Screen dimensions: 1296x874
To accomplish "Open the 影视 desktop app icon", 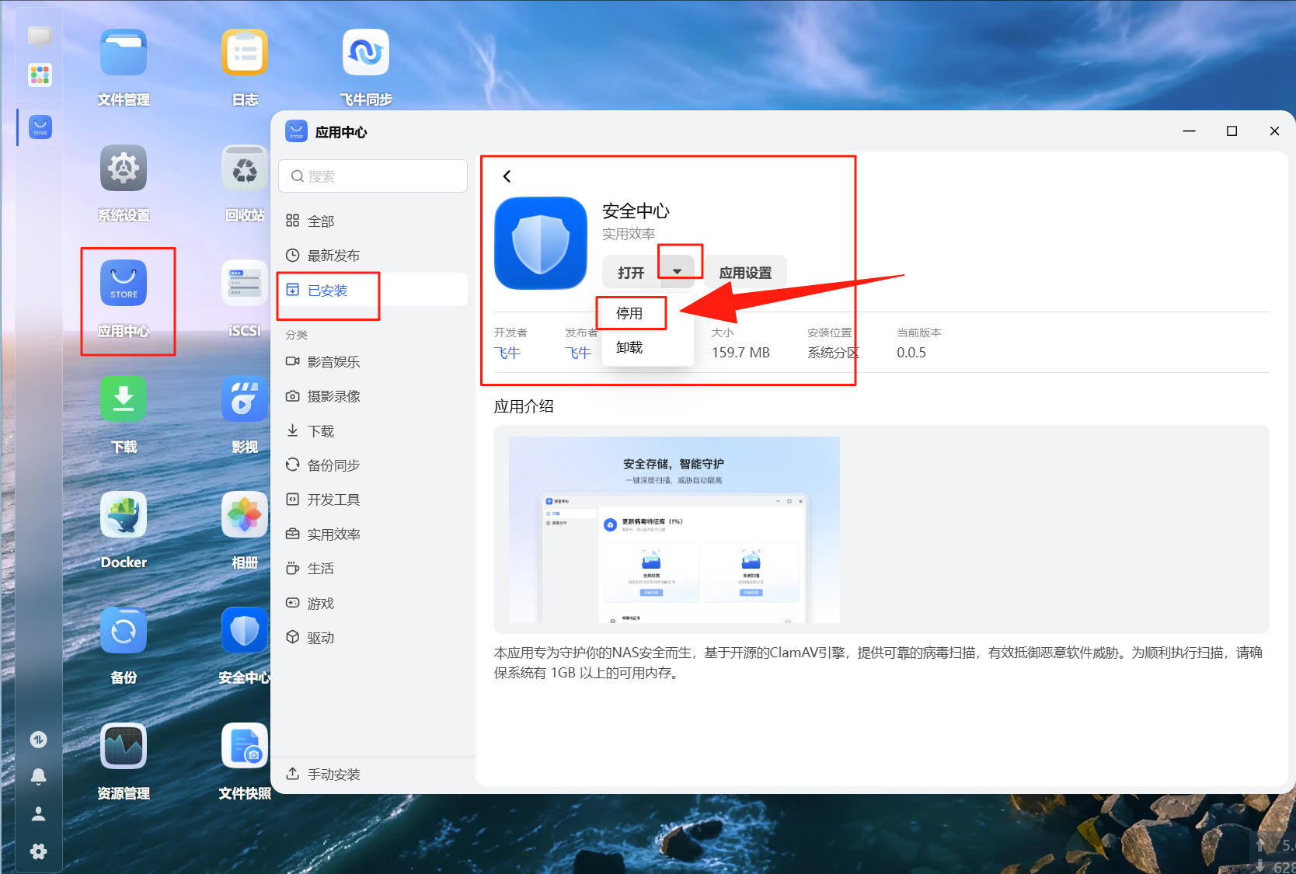I will 245,399.
